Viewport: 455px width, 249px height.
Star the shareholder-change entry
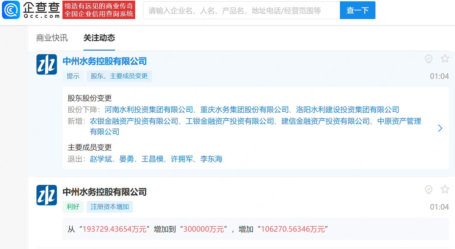coord(445,58)
